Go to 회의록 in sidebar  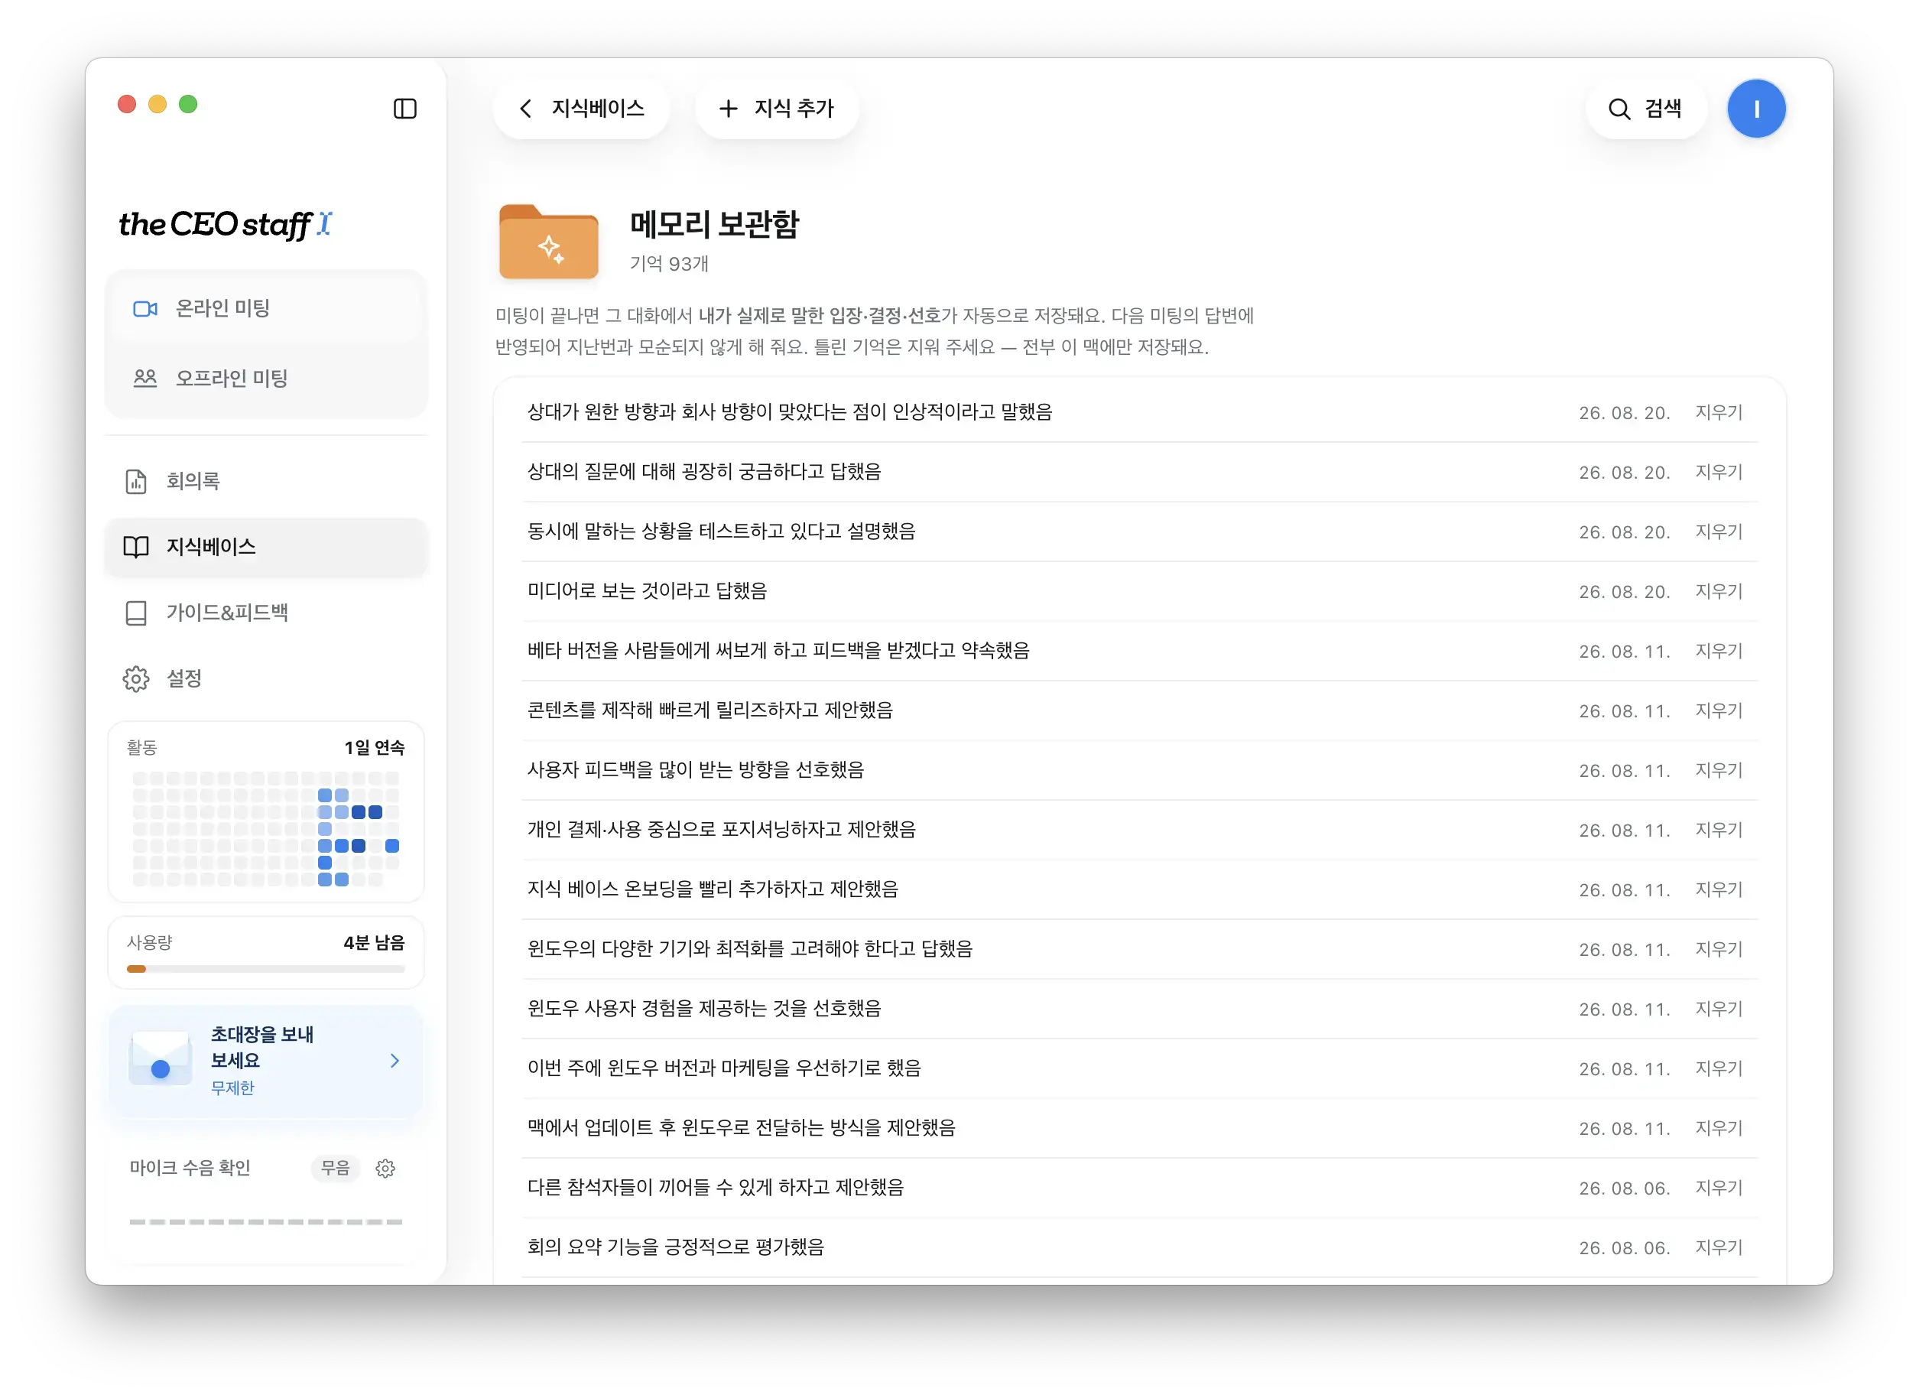pos(267,481)
